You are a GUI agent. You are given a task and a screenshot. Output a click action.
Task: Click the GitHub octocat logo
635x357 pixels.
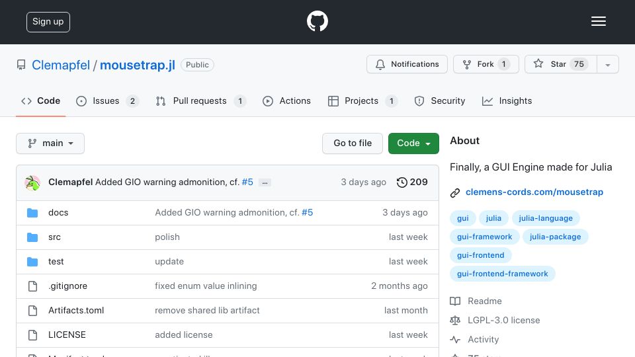[317, 21]
